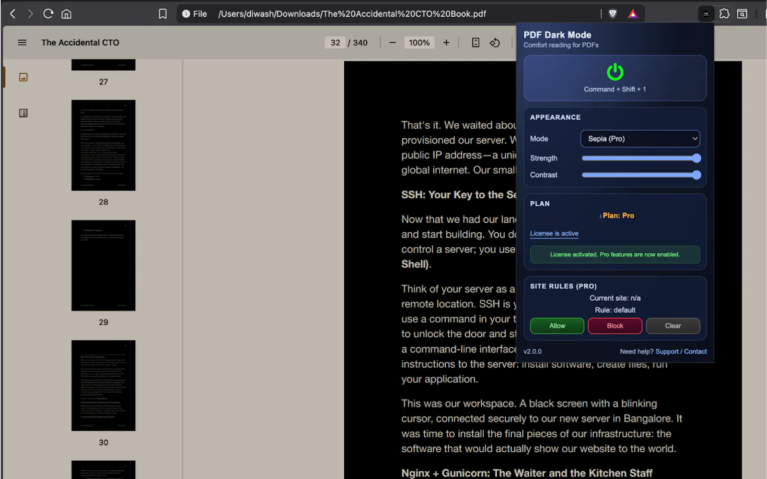767x479 pixels.
Task: Reload the PDF page
Action: point(48,14)
